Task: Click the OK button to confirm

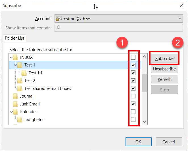Action: (138, 142)
